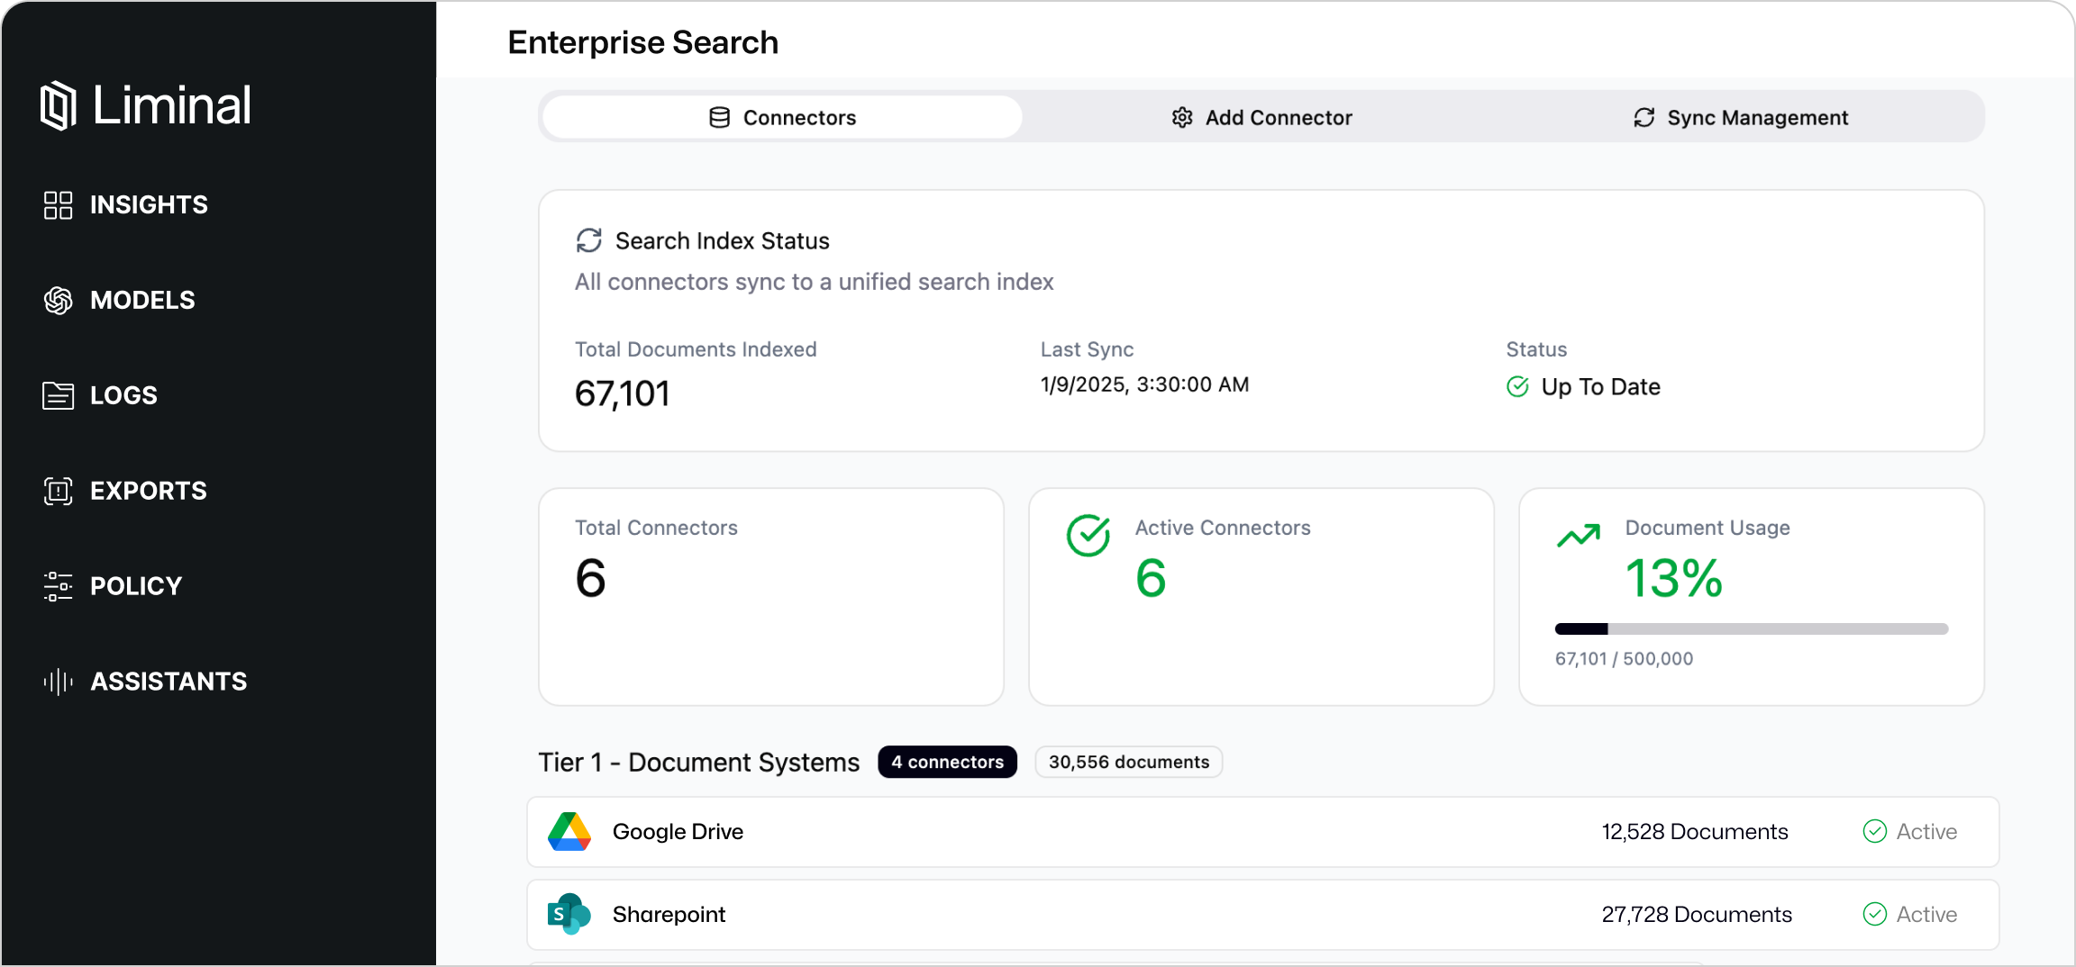Open the Add Connector tab

[1261, 117]
